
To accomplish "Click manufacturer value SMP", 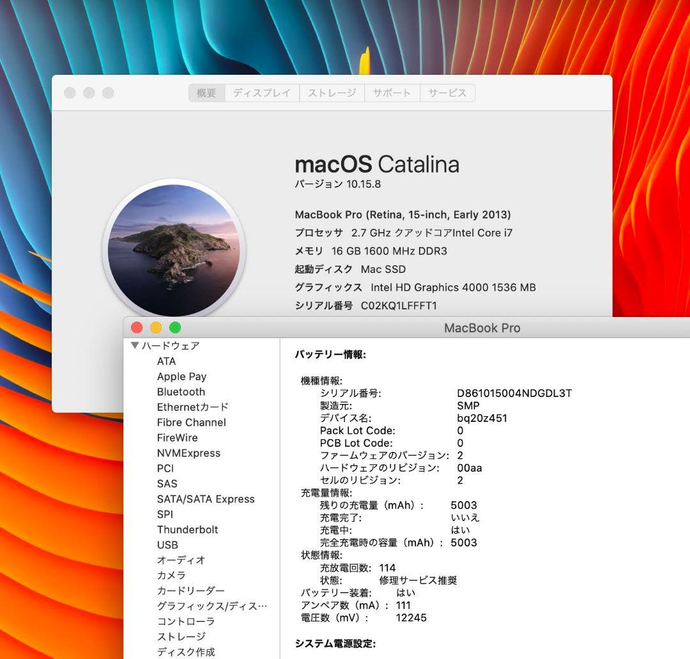I will click(x=468, y=405).
